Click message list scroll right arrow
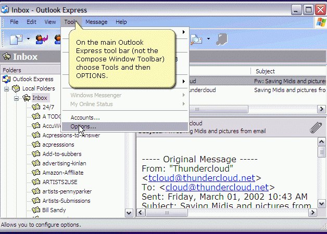Screen dimensions: 327x234 point(321,109)
